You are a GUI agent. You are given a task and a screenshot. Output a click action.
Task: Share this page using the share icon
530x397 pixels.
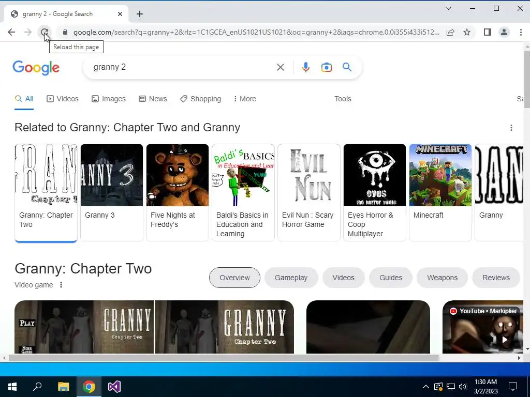click(x=450, y=32)
